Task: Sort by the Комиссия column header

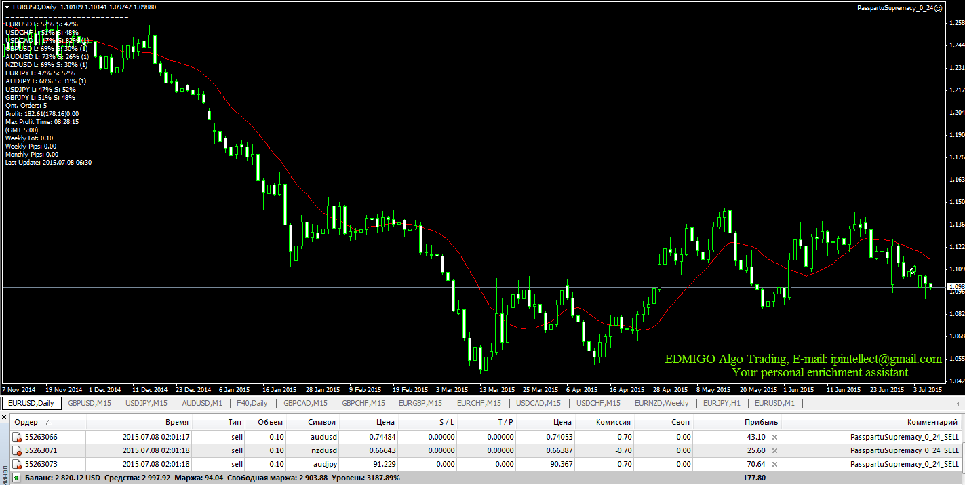Action: point(604,422)
